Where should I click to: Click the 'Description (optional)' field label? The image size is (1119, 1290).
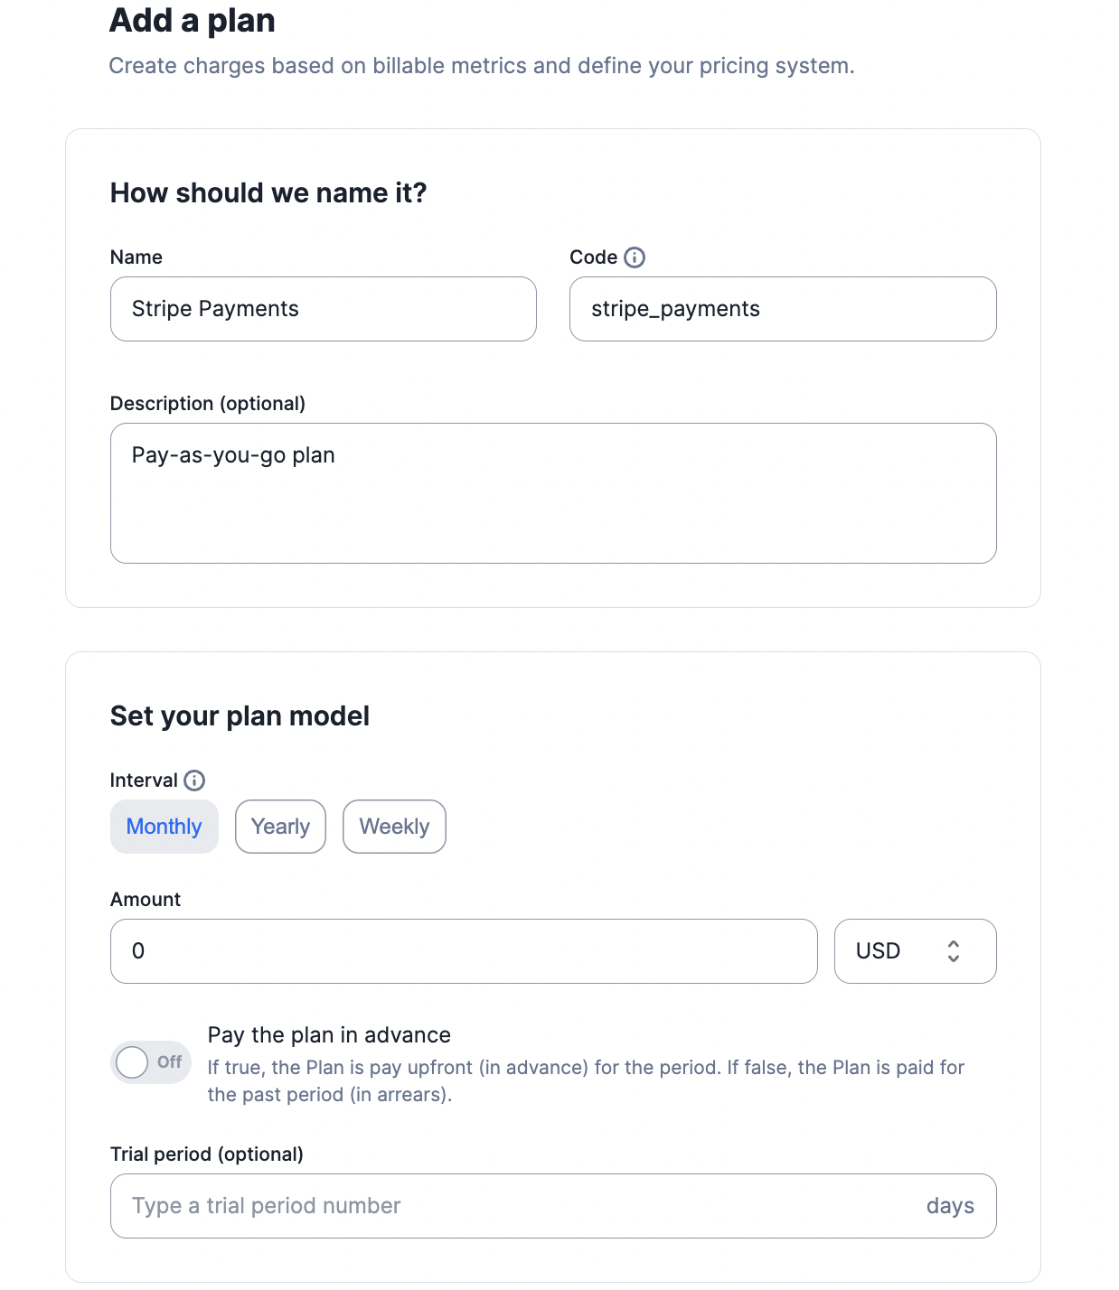click(x=208, y=404)
